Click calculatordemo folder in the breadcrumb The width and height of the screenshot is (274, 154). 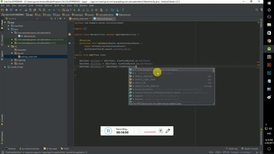pyautogui.click(x=104, y=15)
